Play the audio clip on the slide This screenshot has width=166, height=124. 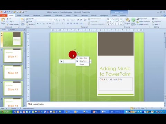(61, 61)
